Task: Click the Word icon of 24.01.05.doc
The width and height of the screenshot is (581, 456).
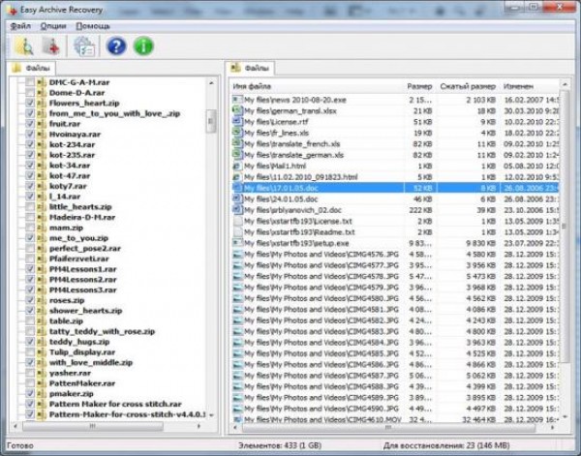Action: pos(237,198)
